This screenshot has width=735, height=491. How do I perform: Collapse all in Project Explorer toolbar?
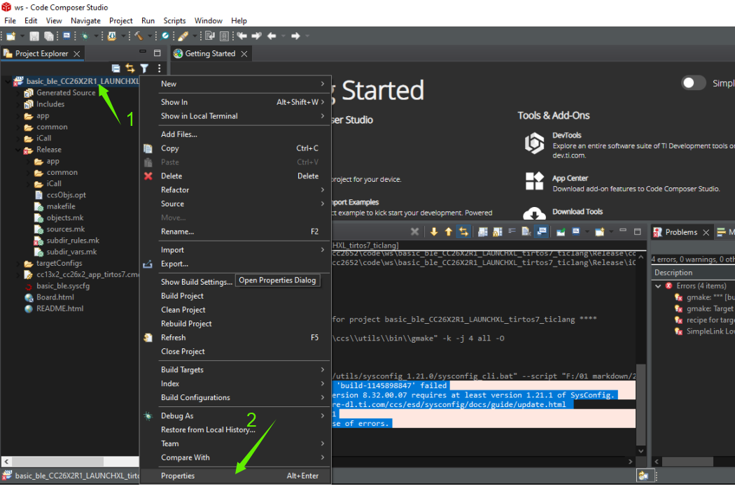(x=115, y=69)
